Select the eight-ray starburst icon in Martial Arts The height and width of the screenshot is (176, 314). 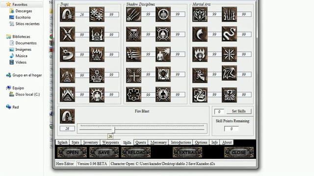(x=229, y=54)
